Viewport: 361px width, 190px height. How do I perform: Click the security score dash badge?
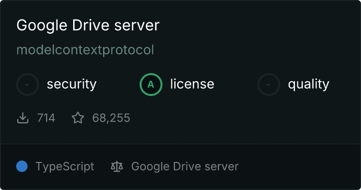[28, 85]
